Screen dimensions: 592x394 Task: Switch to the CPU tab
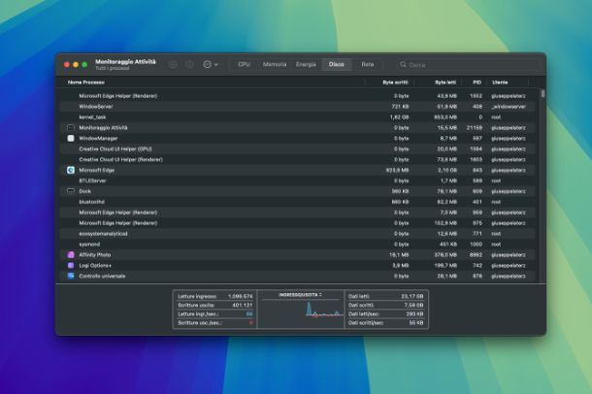coord(244,64)
